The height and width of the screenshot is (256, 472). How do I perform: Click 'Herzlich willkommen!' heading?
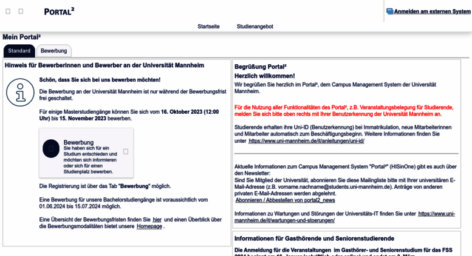coord(265,76)
